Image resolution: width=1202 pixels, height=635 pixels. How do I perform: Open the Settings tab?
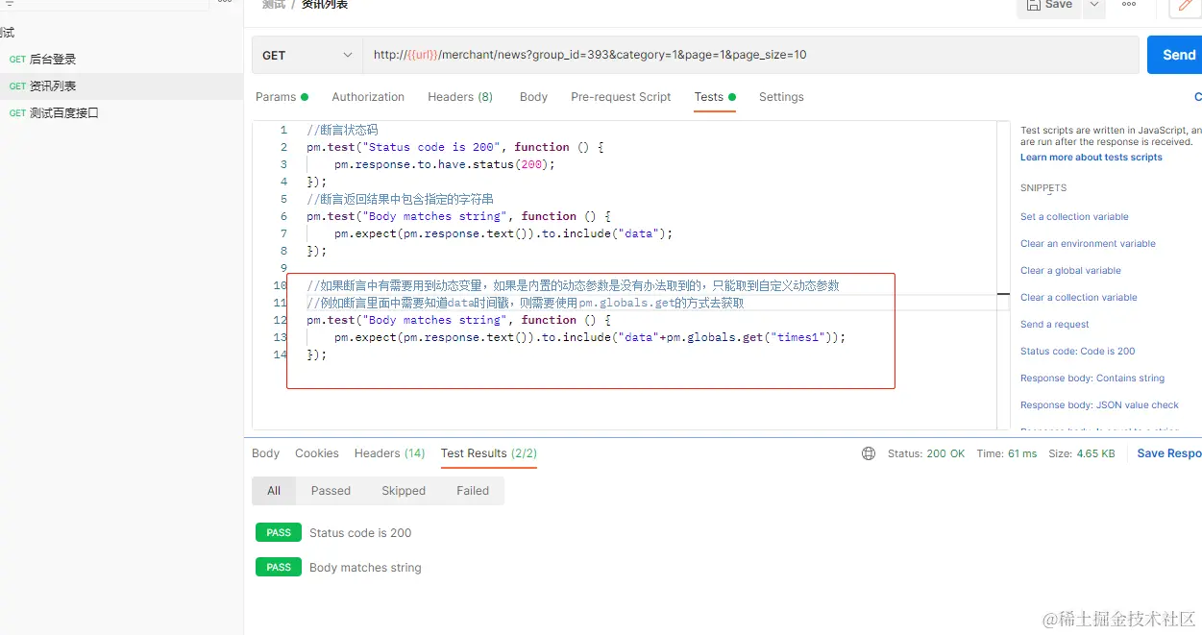(x=781, y=97)
